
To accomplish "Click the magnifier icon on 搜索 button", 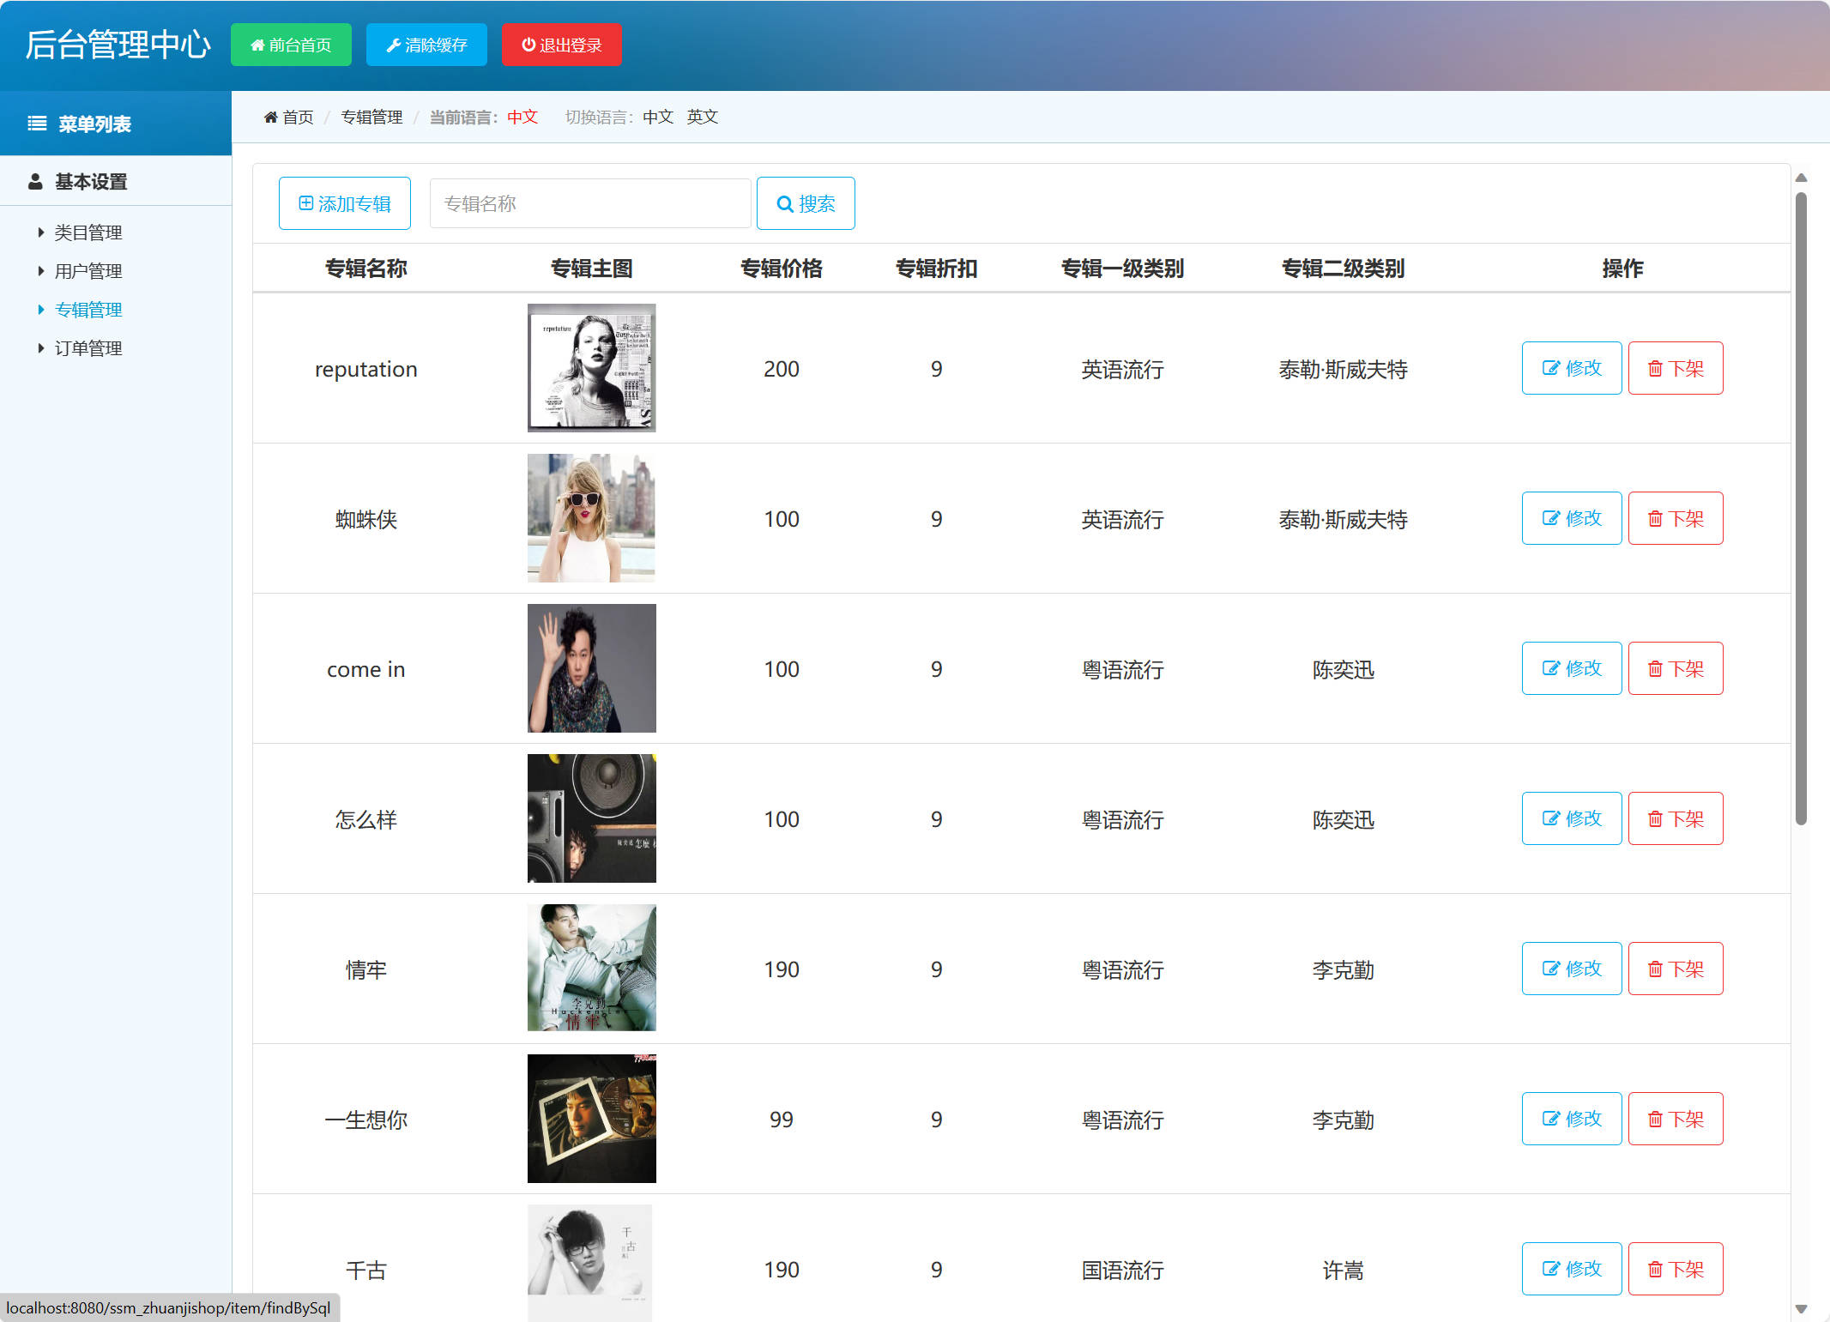I will pyautogui.click(x=786, y=203).
